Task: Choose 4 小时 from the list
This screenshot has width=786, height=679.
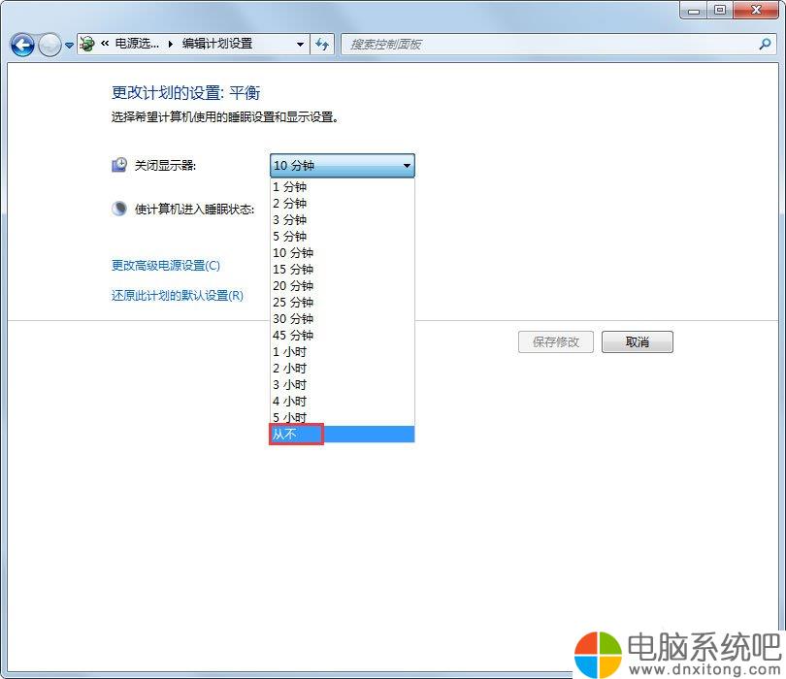Action: pyautogui.click(x=343, y=402)
